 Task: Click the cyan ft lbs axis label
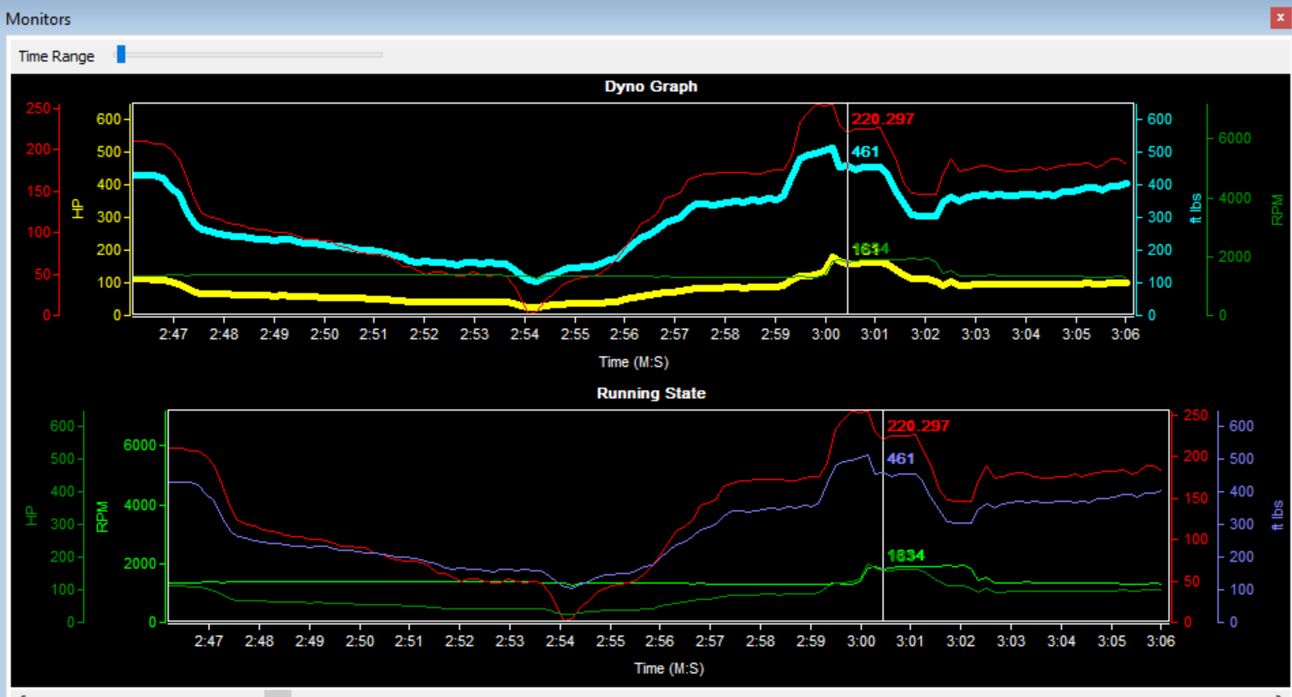(x=1196, y=209)
